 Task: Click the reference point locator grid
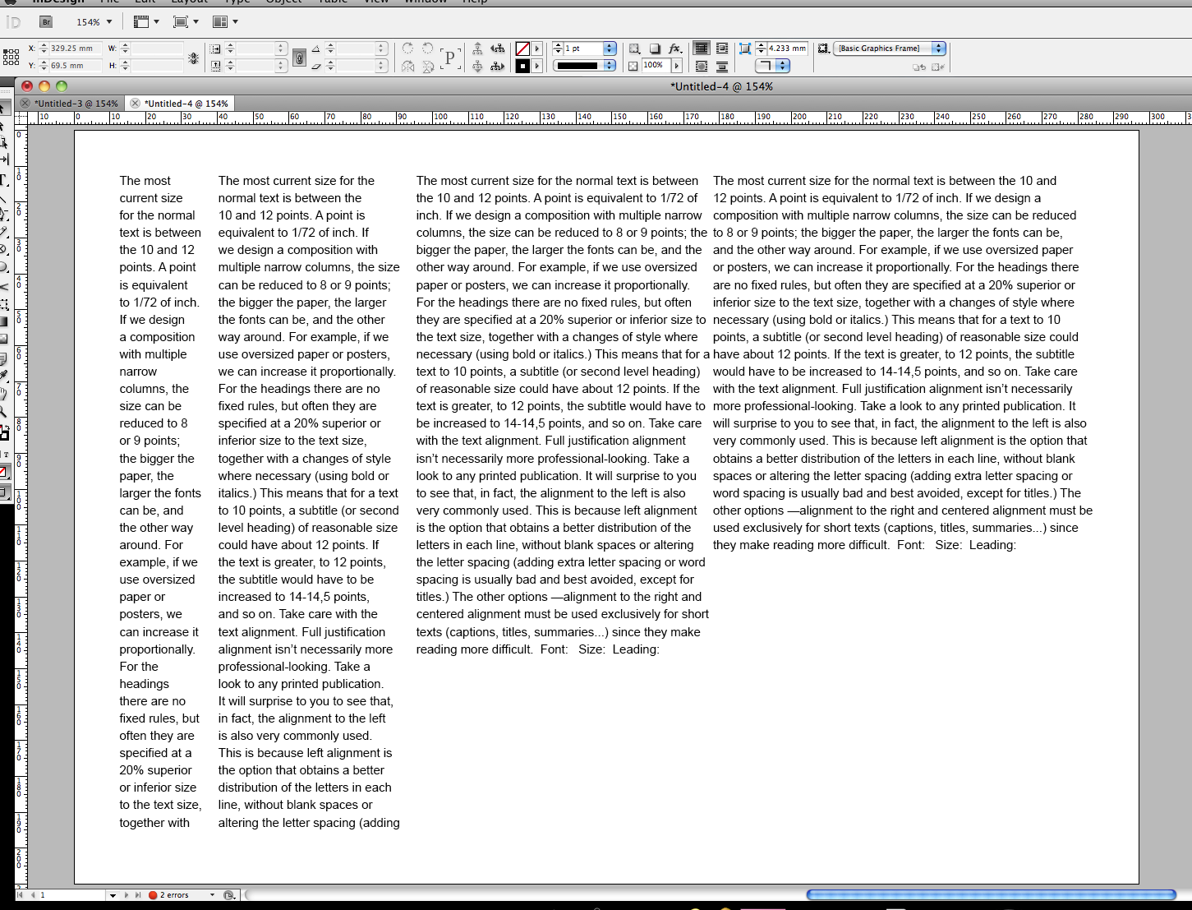pyautogui.click(x=11, y=57)
